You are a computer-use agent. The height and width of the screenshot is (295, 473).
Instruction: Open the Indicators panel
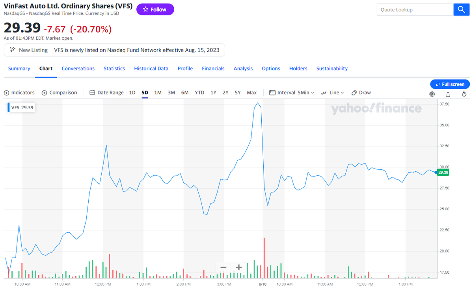click(19, 93)
